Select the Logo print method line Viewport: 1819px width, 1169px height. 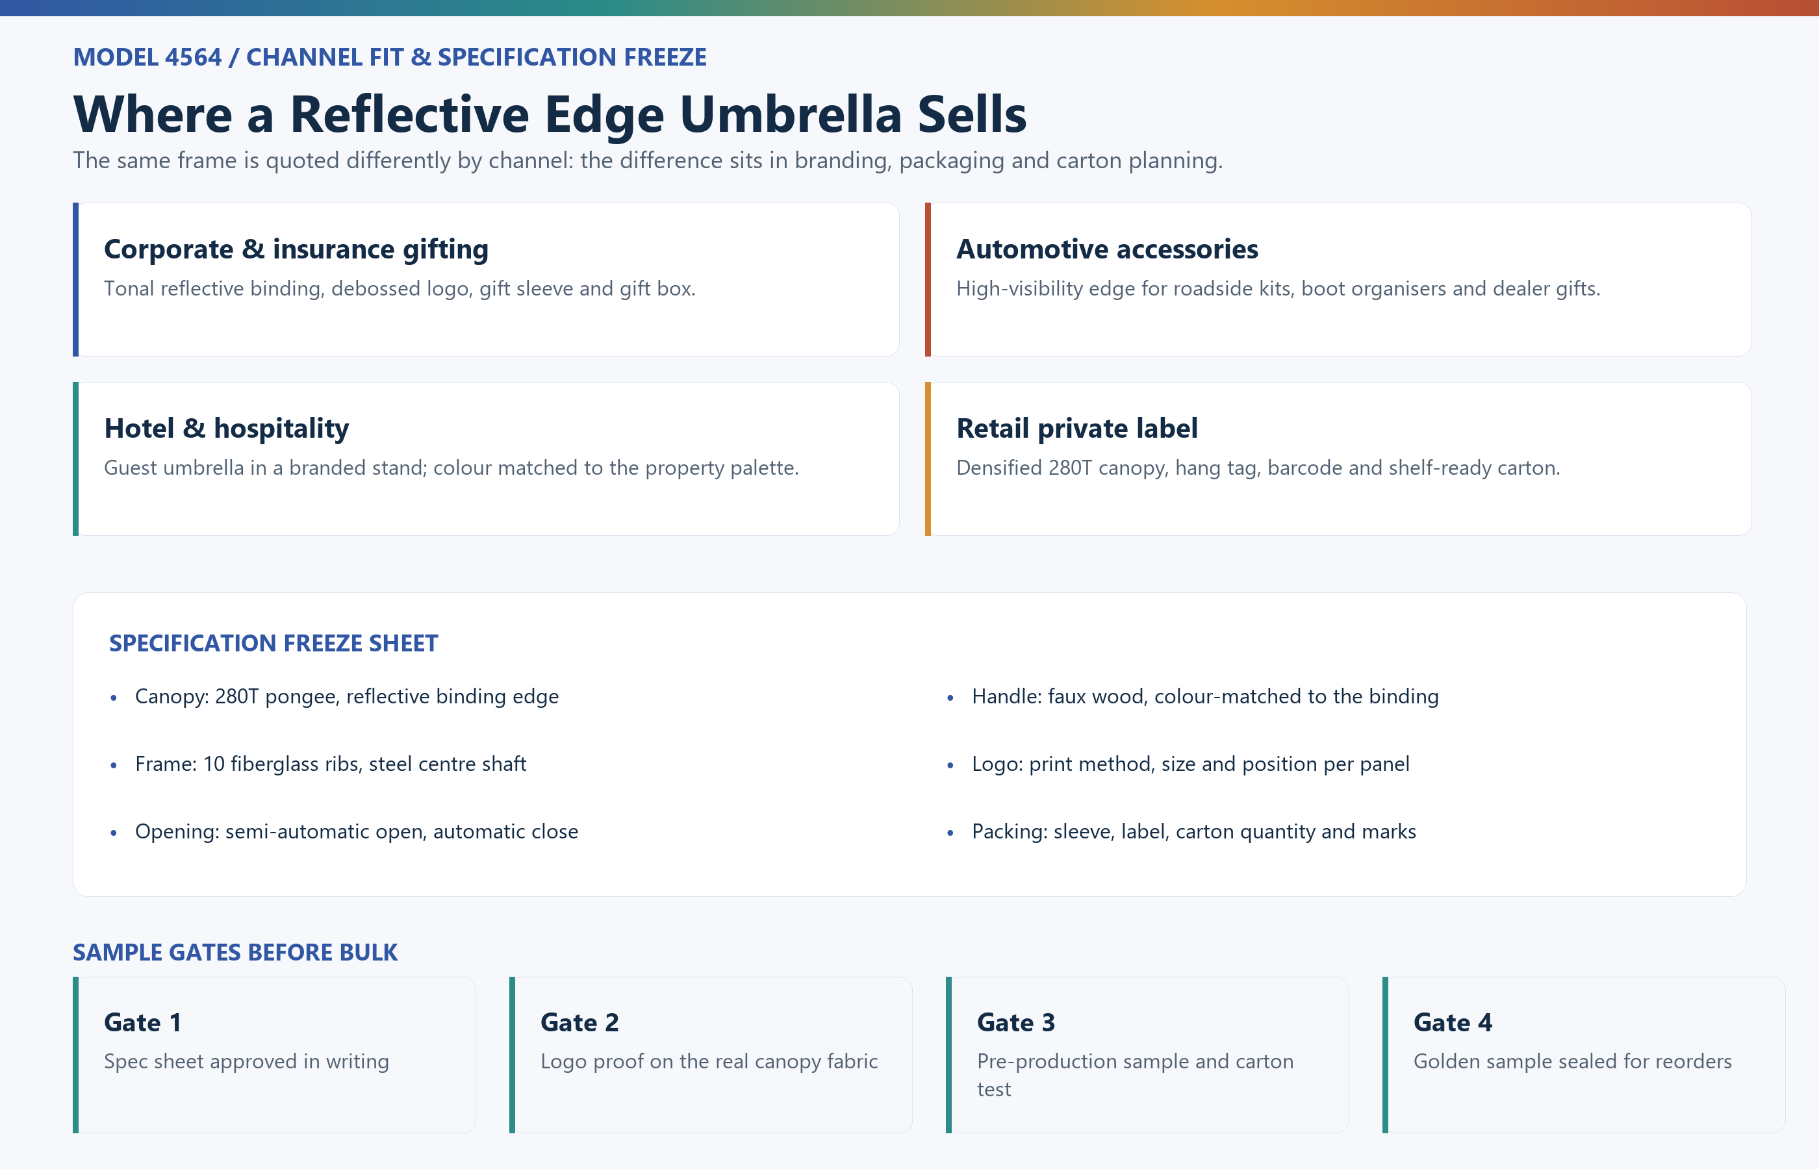tap(1190, 764)
